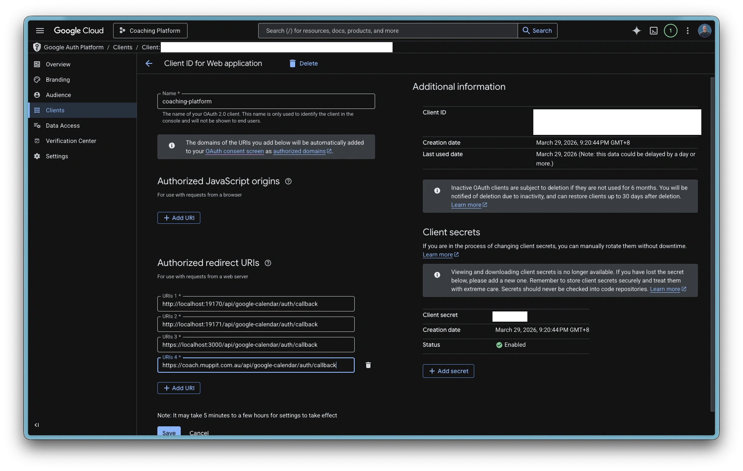Collapse the left sidebar panel
The image size is (743, 471).
(37, 425)
